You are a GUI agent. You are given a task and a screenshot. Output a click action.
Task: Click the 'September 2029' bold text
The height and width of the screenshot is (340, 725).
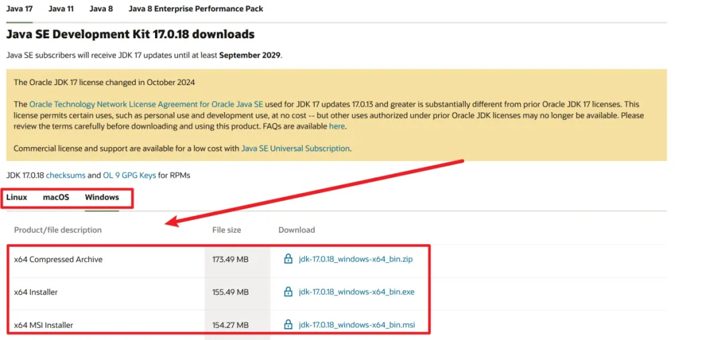pos(250,56)
